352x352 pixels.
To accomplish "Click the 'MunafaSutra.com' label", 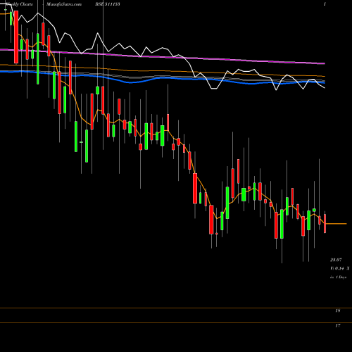I will pos(64,4).
